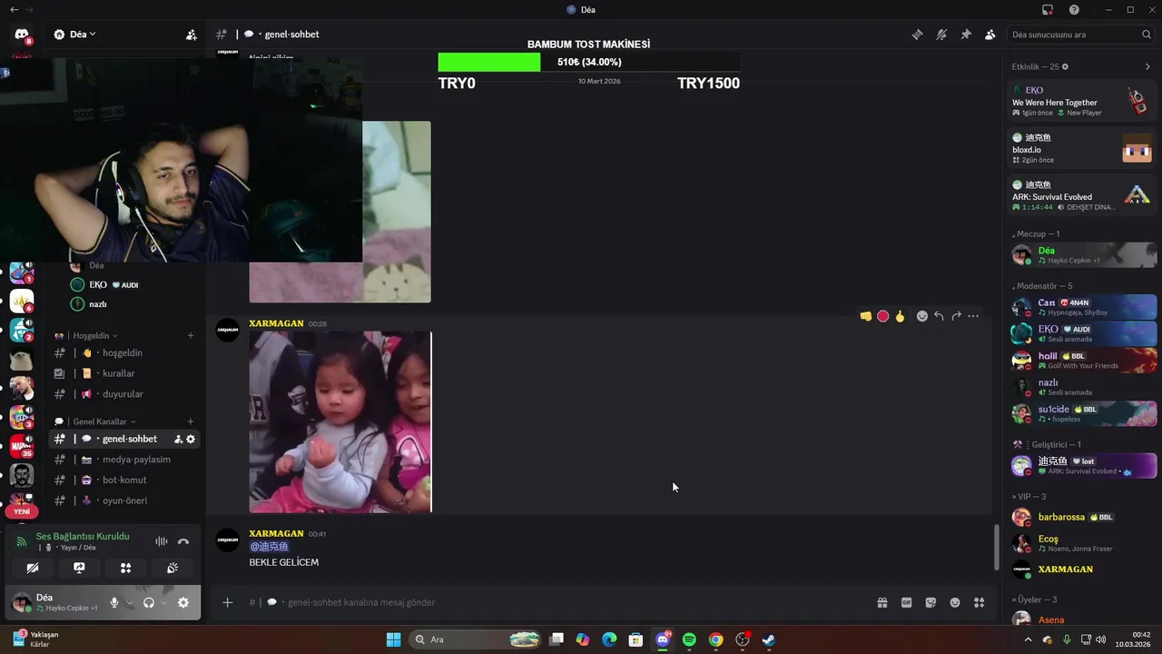Open Spotify from the Windows taskbar

point(689,639)
